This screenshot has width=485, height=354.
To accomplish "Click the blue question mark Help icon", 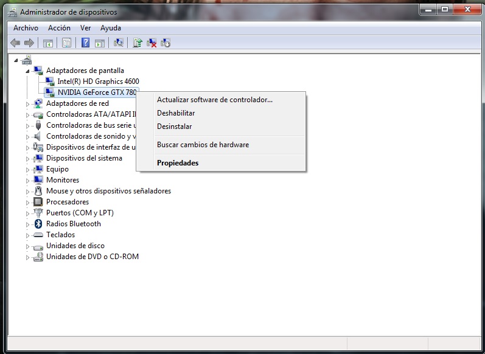I will (86, 43).
